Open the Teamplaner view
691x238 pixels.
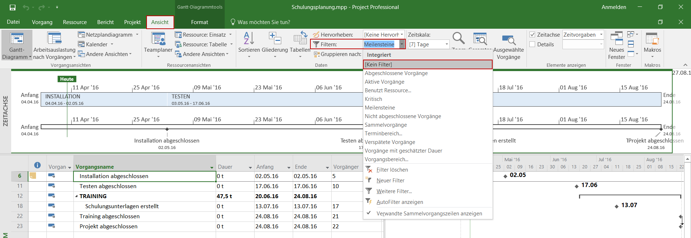[x=158, y=39]
